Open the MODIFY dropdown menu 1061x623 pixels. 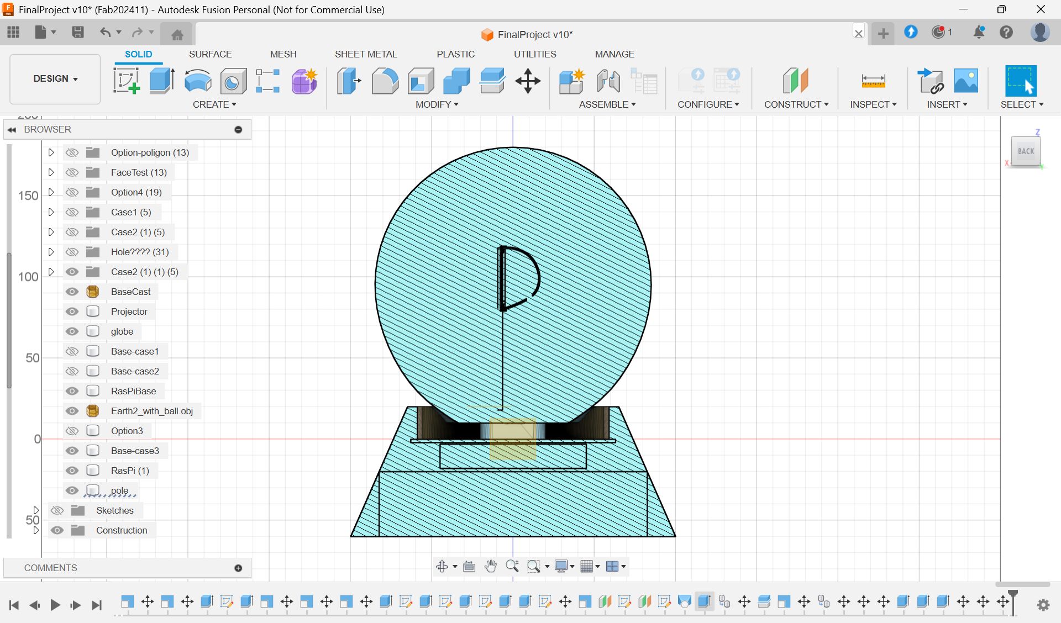[x=437, y=104]
